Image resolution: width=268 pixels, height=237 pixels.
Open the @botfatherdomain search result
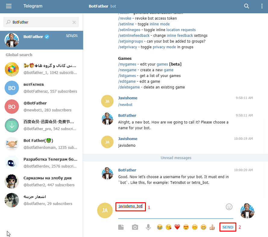[42, 144]
